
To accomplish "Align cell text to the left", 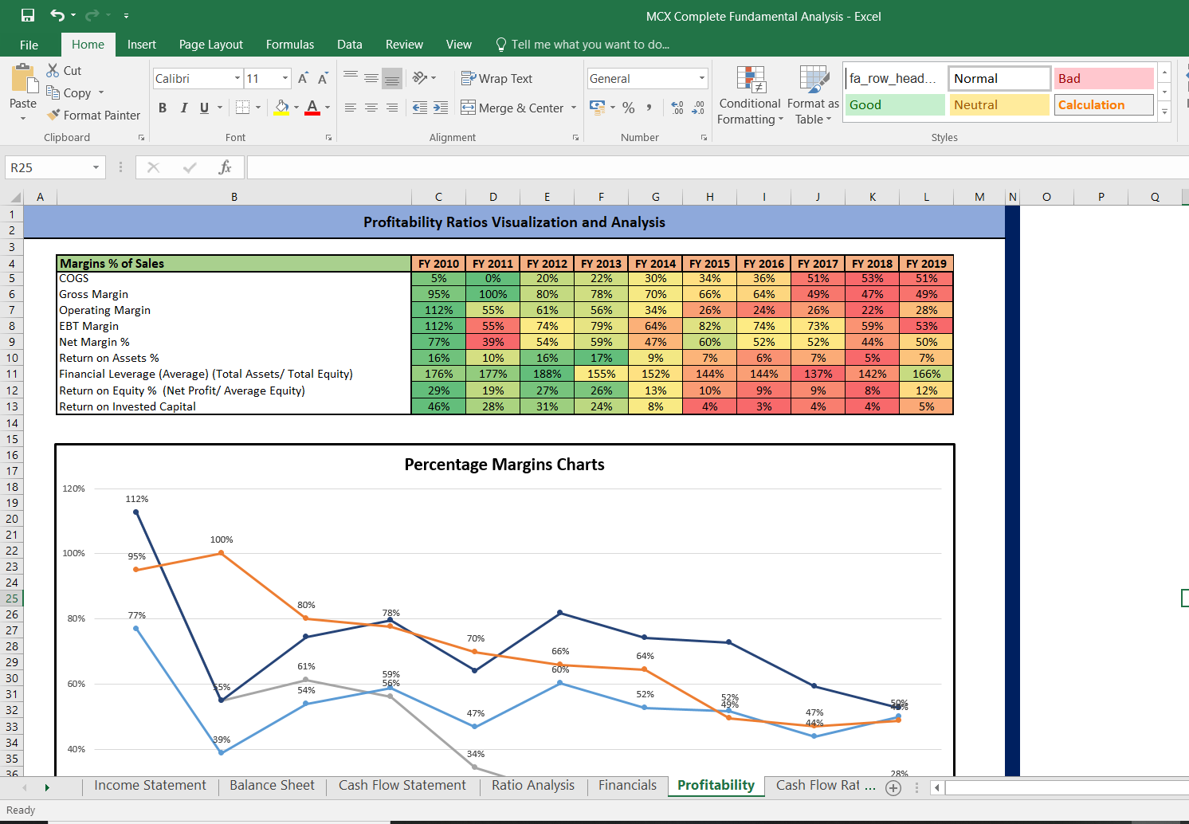I will pos(351,108).
